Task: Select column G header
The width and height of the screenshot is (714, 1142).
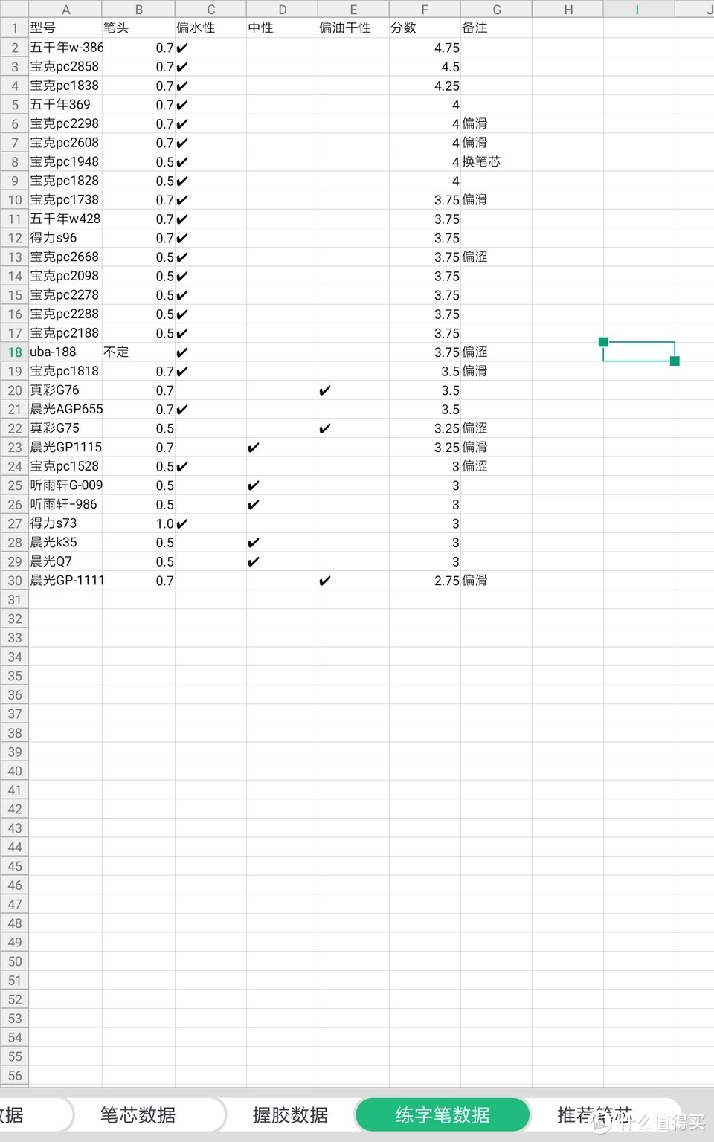Action: point(497,10)
